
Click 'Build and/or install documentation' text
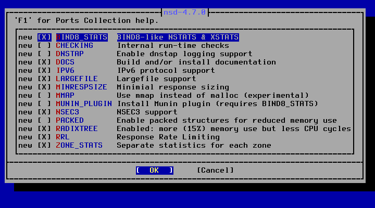tap(196, 62)
